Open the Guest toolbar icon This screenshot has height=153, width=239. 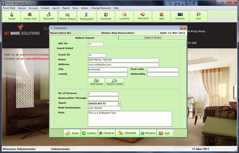tap(12, 16)
